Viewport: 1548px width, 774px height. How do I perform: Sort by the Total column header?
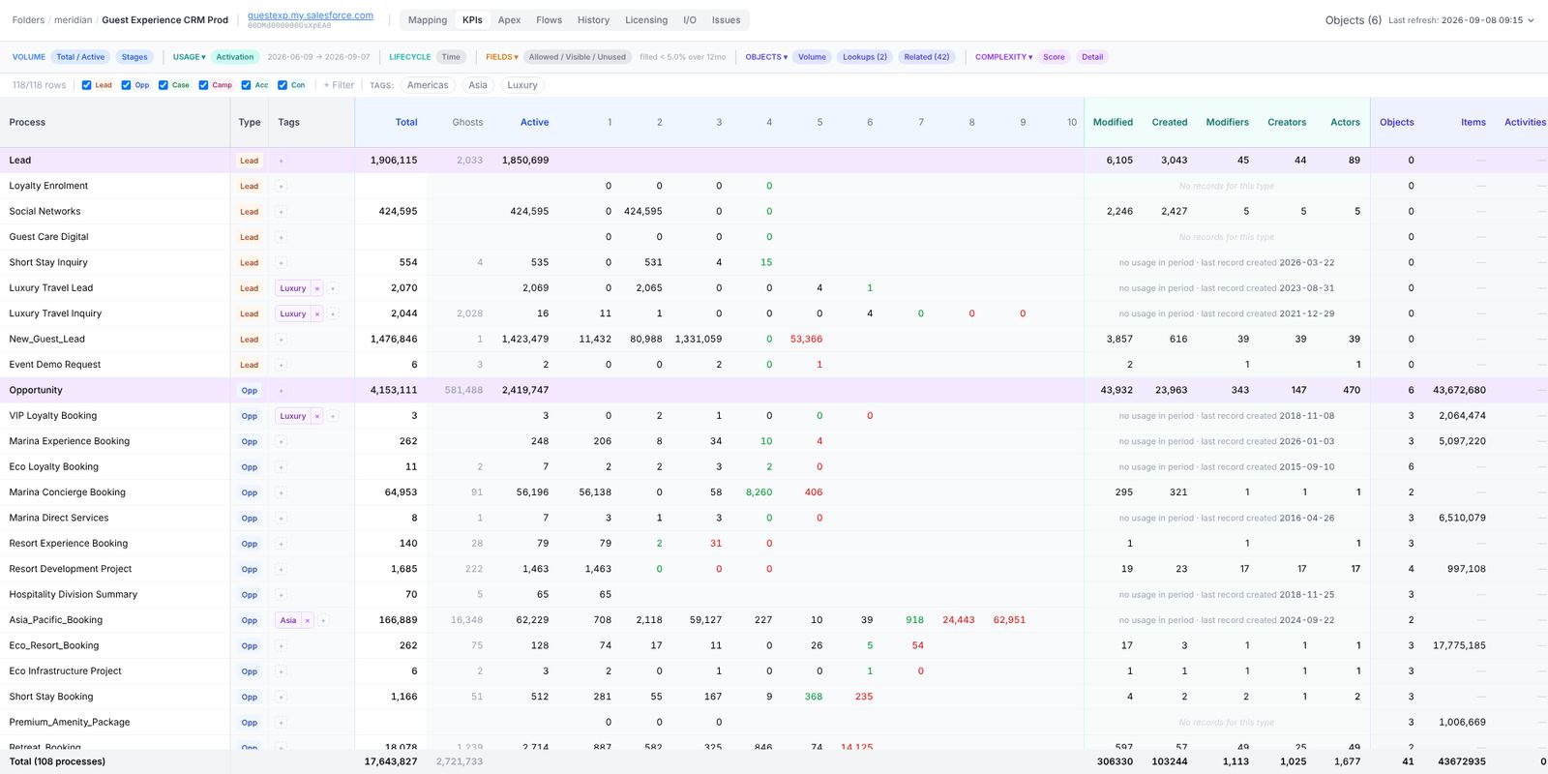coord(406,123)
